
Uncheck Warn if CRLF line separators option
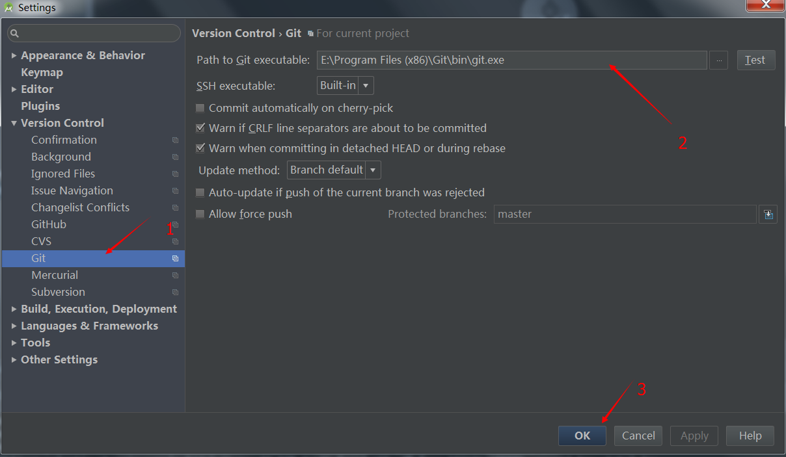pos(200,129)
